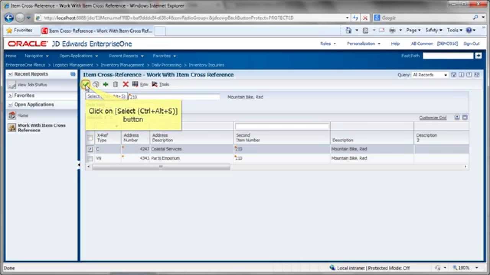Click the IE Read Mail icon
The image size is (490, 275).
382,30
